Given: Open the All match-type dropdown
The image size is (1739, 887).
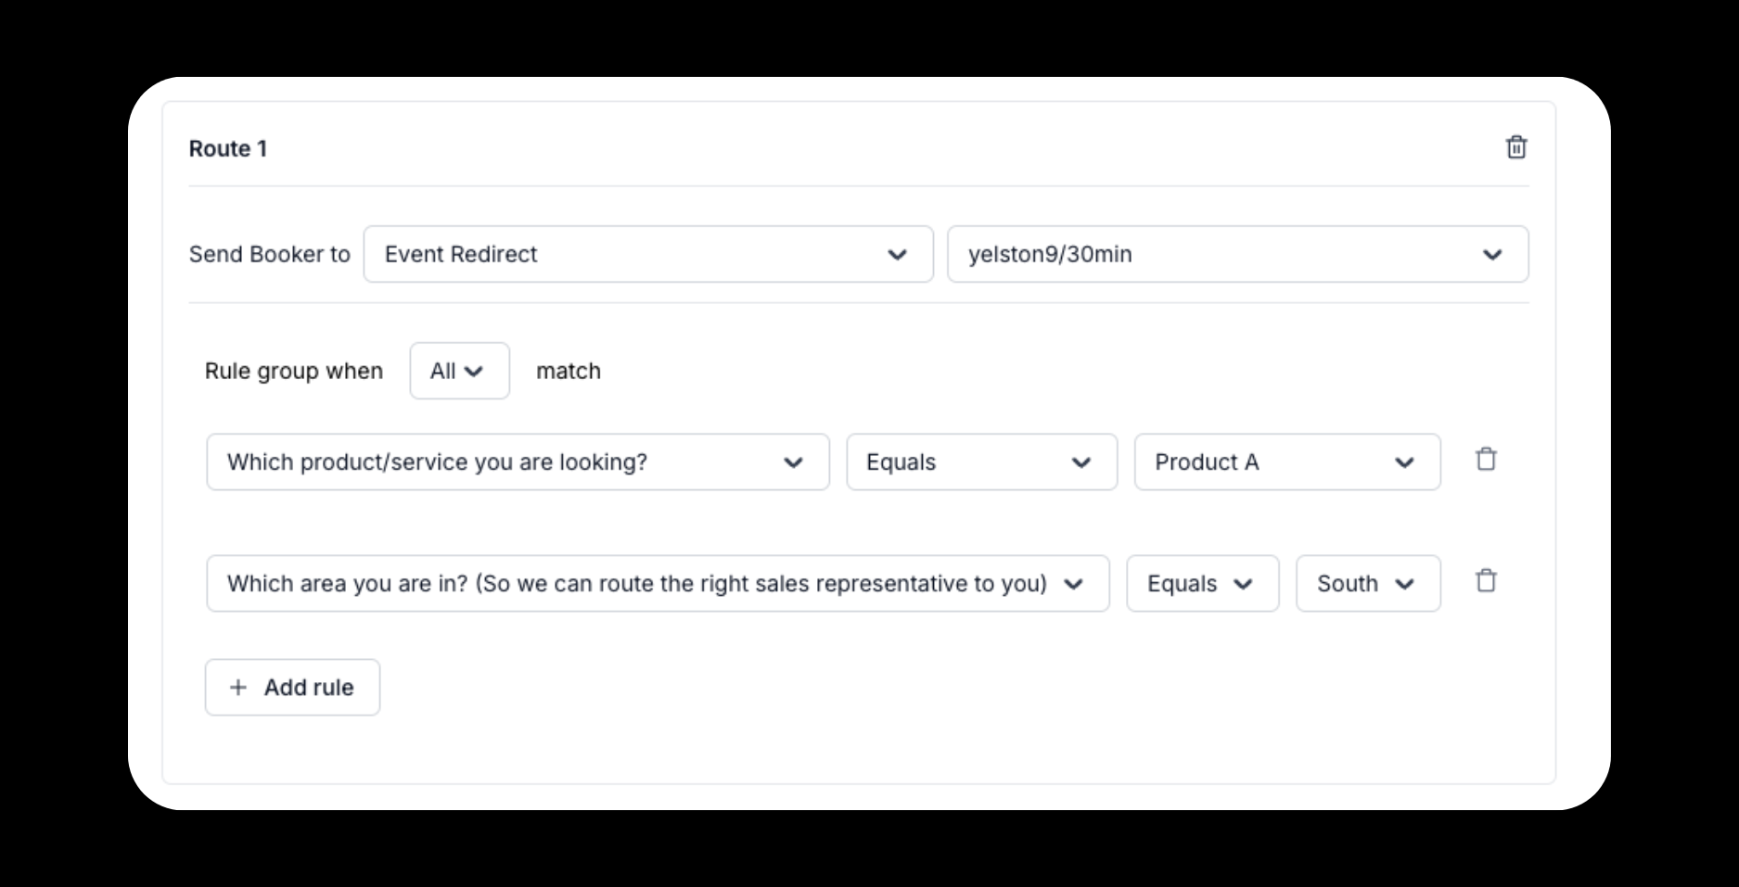Looking at the screenshot, I should pos(459,371).
